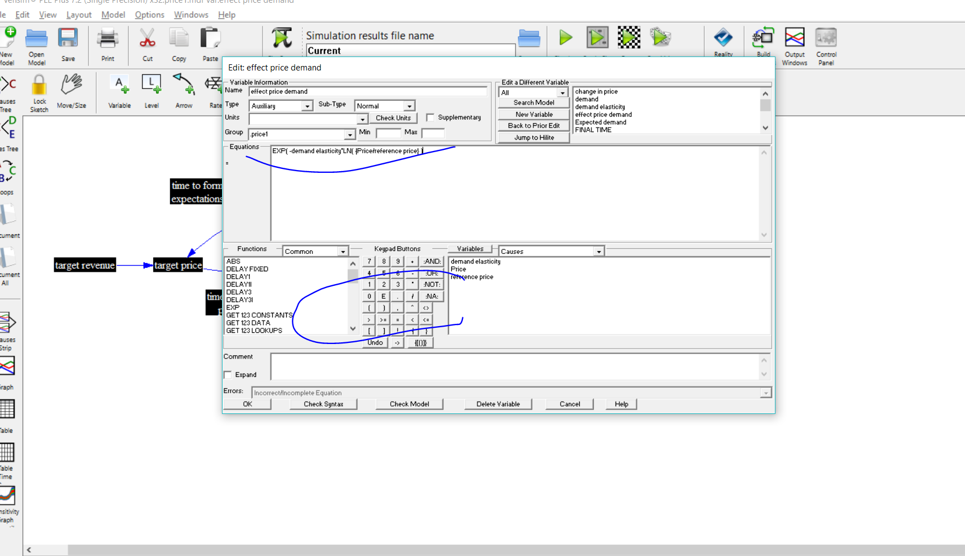Open the Output Windows icon
This screenshot has height=556, width=965.
(794, 38)
